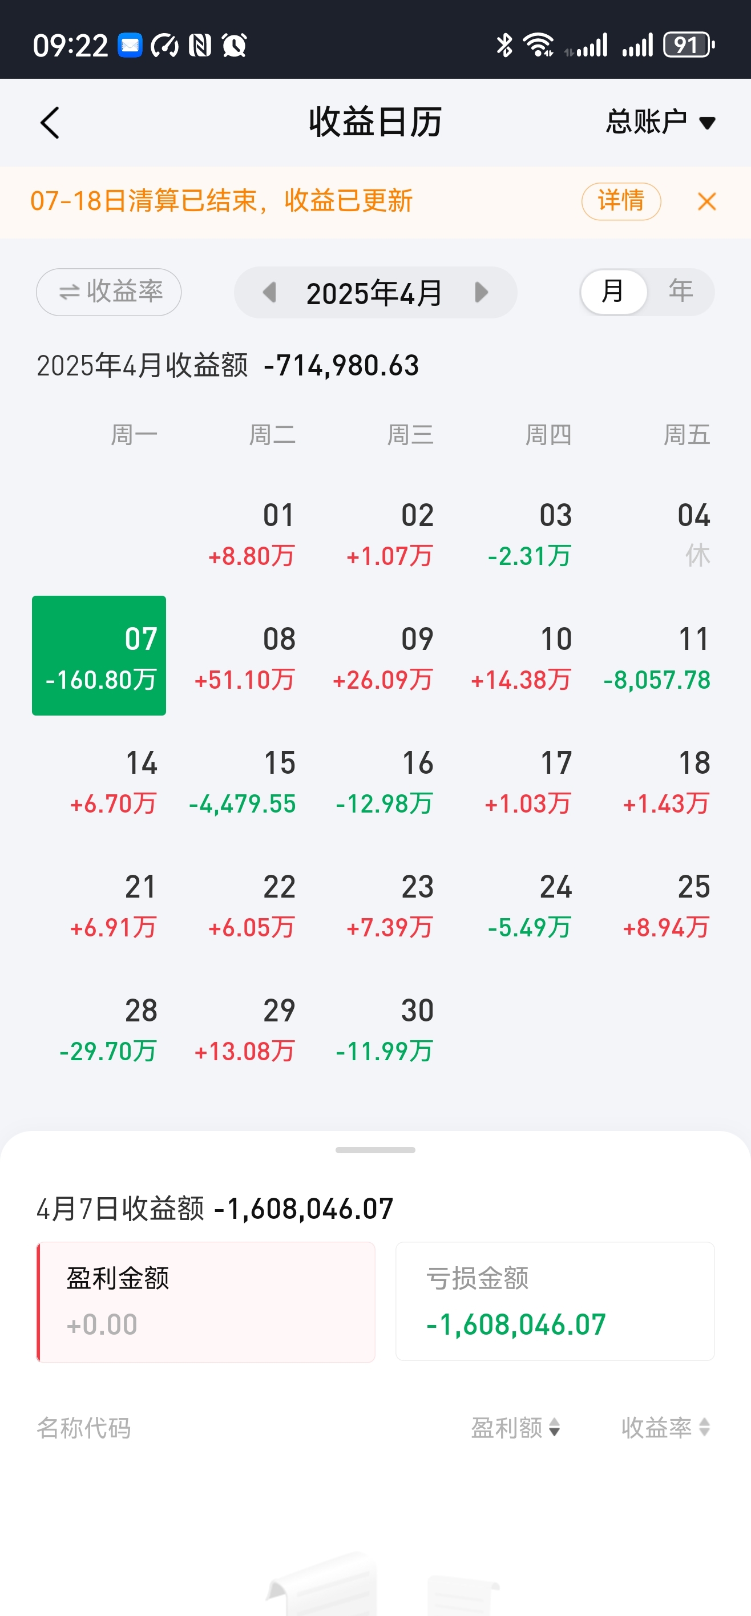Tap the Bluetooth status icon
The image size is (751, 1616).
tap(504, 45)
